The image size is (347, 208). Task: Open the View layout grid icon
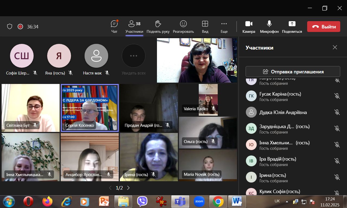pyautogui.click(x=205, y=24)
